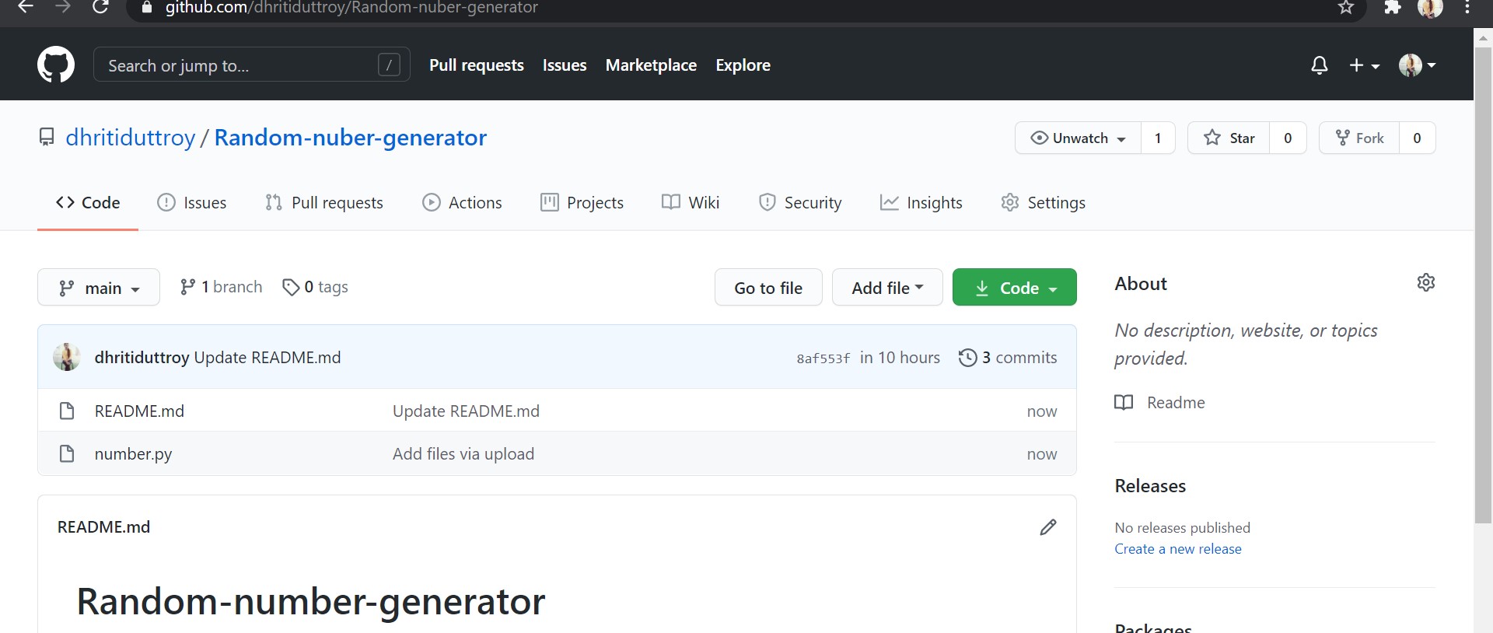Expand the main branch selector
Image resolution: width=1493 pixels, height=633 pixels.
99,288
